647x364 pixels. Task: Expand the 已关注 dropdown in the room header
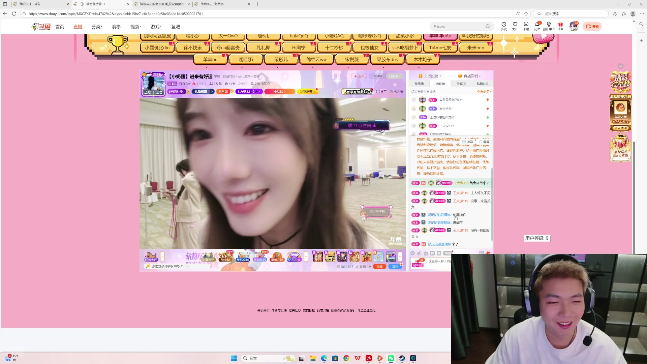coord(394,77)
